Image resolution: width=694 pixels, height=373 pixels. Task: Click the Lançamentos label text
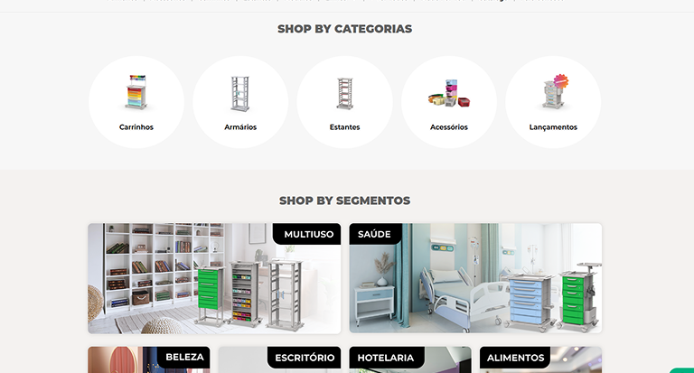pyautogui.click(x=553, y=127)
